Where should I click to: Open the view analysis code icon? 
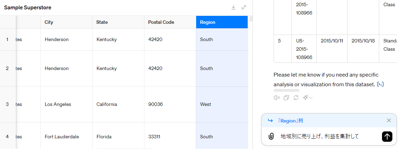380,84
